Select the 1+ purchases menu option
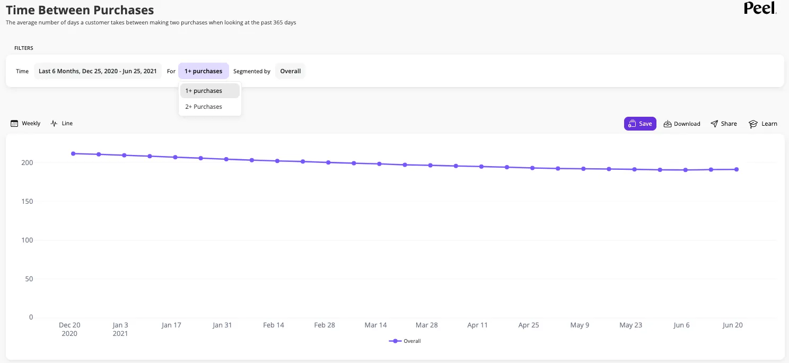 point(210,91)
